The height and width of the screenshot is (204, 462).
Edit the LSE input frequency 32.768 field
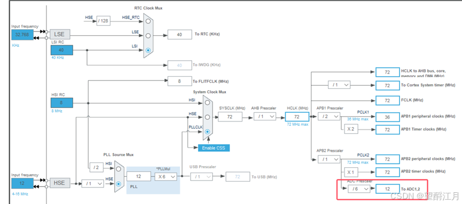[x=22, y=35]
